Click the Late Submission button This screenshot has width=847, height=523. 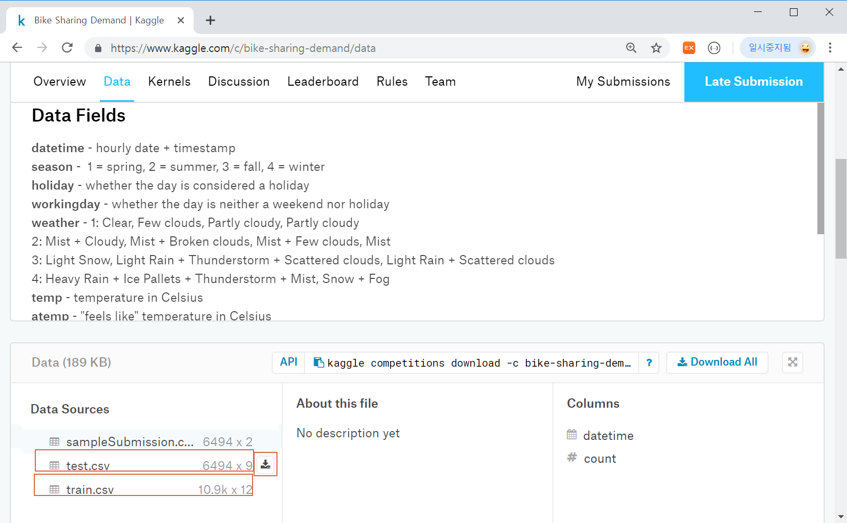click(x=753, y=82)
